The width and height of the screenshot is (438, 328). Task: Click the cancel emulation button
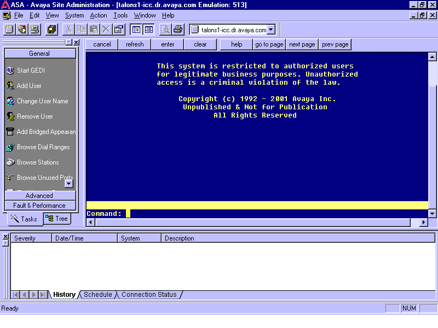click(102, 44)
